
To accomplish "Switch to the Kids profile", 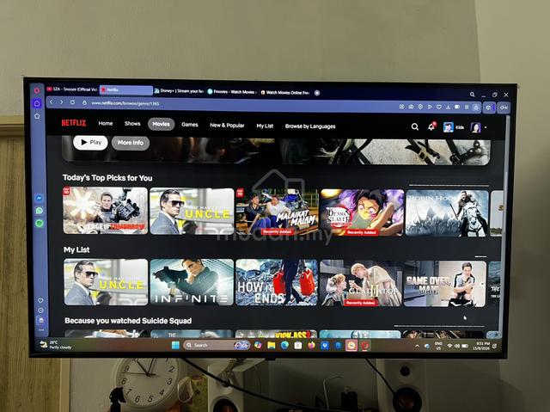I will point(453,127).
